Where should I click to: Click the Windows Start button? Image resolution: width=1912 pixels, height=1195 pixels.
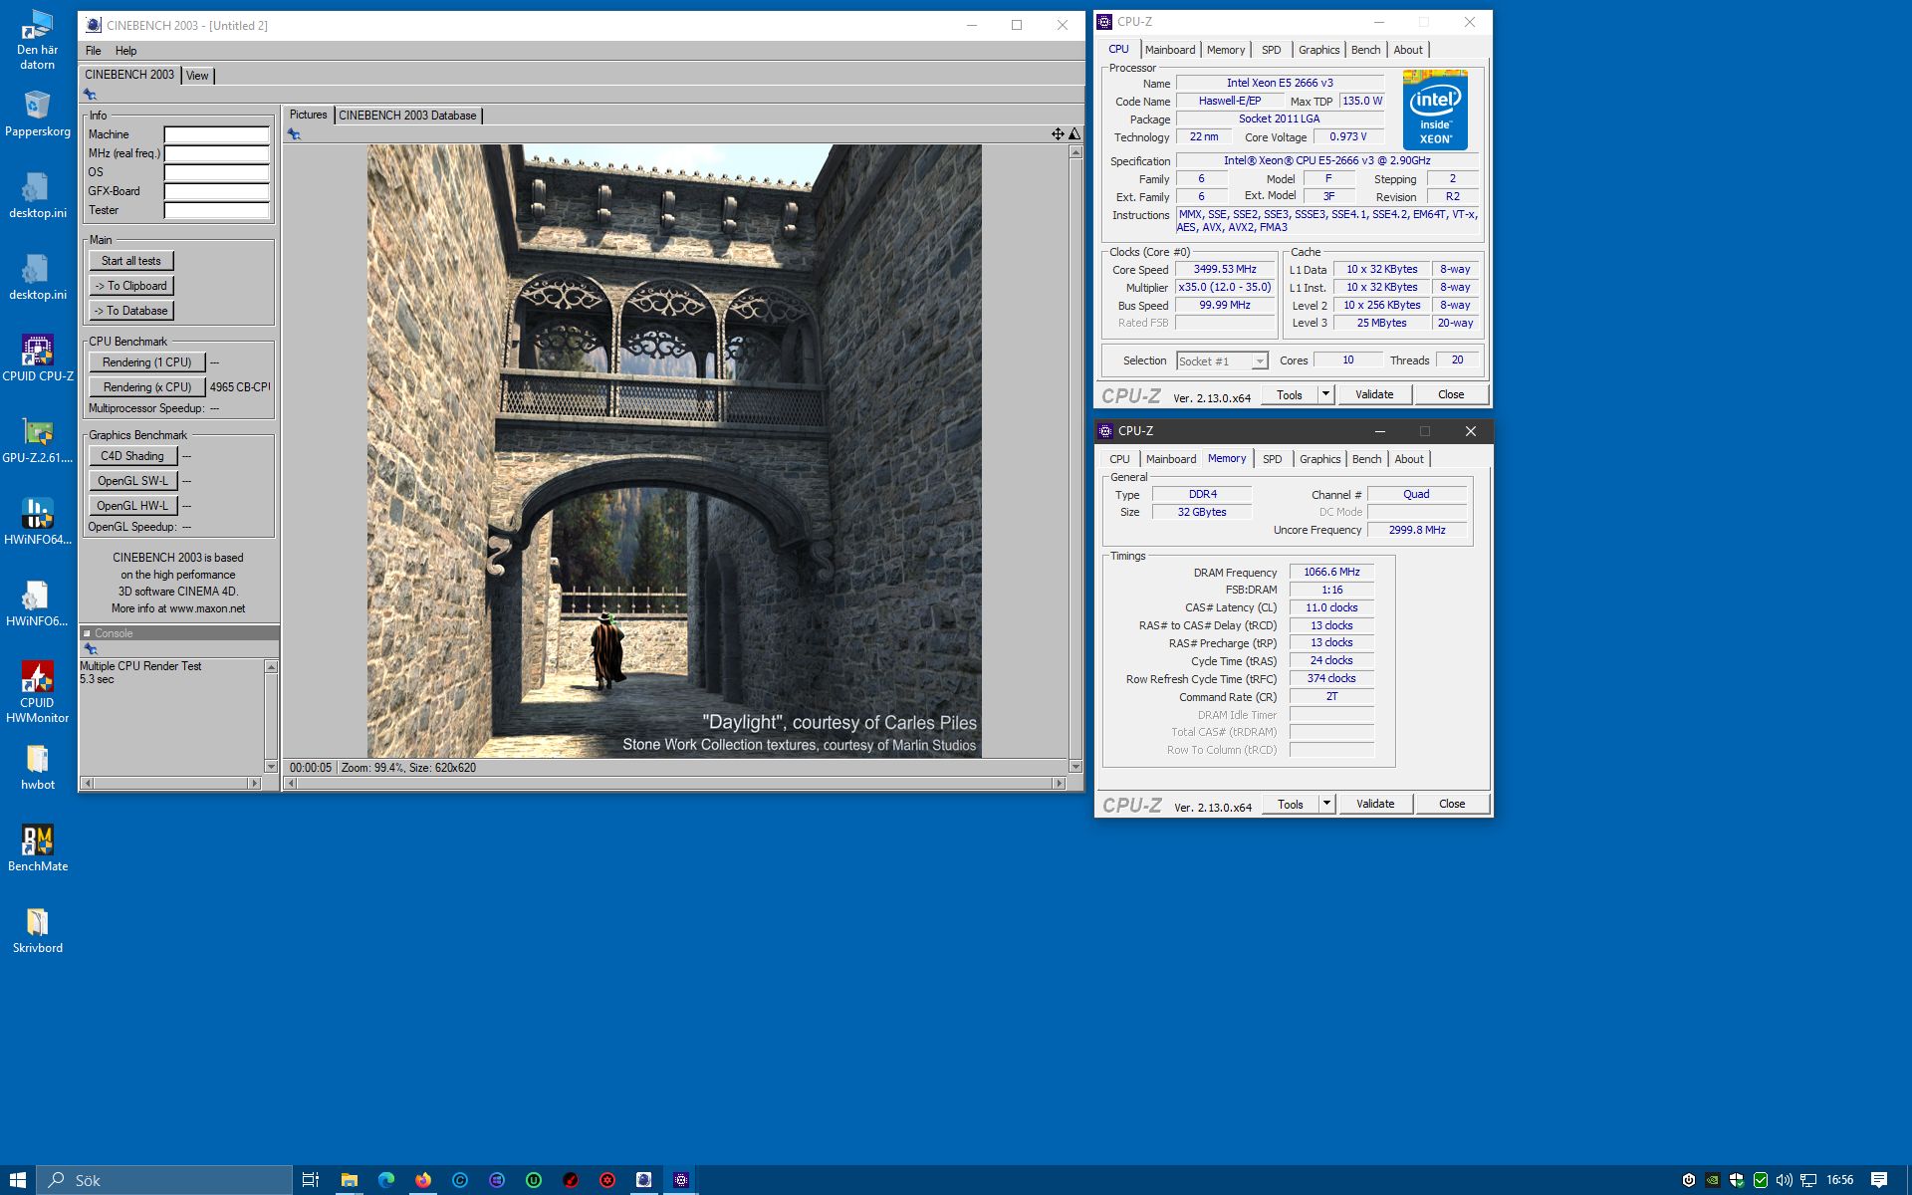pos(18,1180)
